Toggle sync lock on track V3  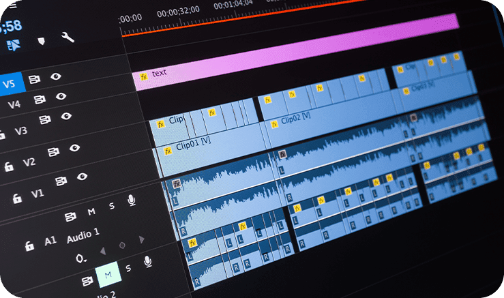tap(45, 120)
